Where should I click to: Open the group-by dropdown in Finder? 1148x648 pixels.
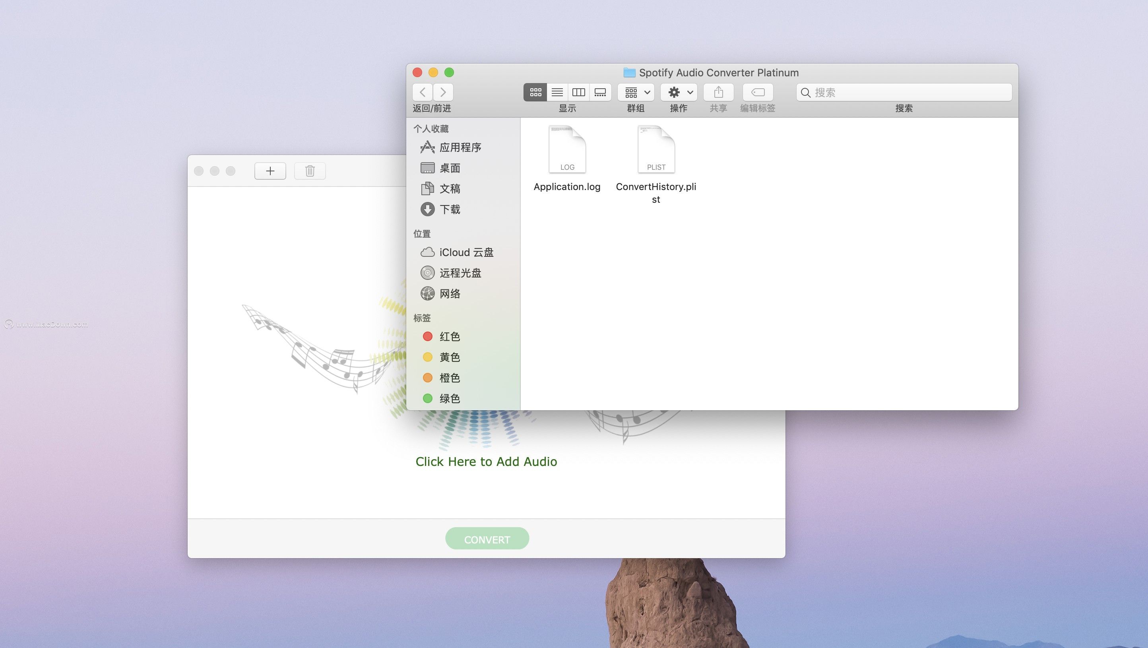636,92
